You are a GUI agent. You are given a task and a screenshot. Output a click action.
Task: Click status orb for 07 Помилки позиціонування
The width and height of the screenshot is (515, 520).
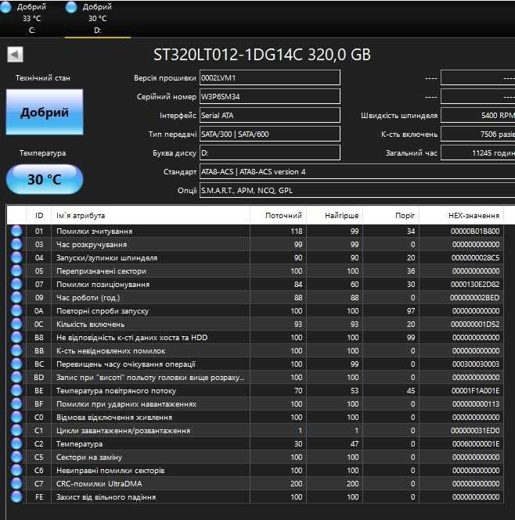tap(16, 284)
